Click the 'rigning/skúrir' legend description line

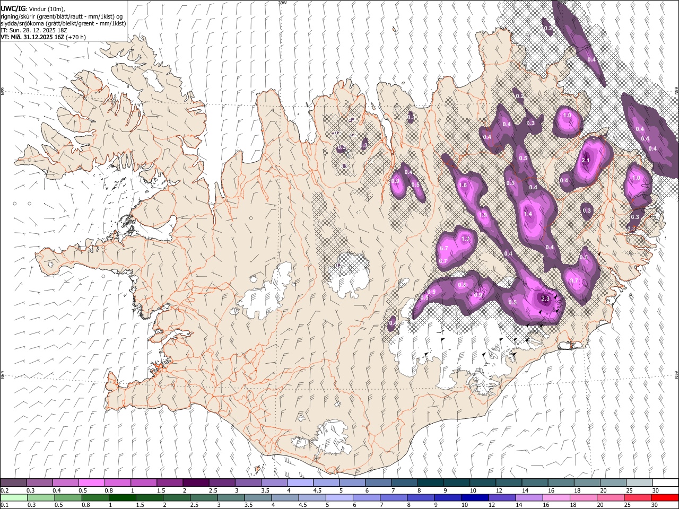tap(62, 16)
